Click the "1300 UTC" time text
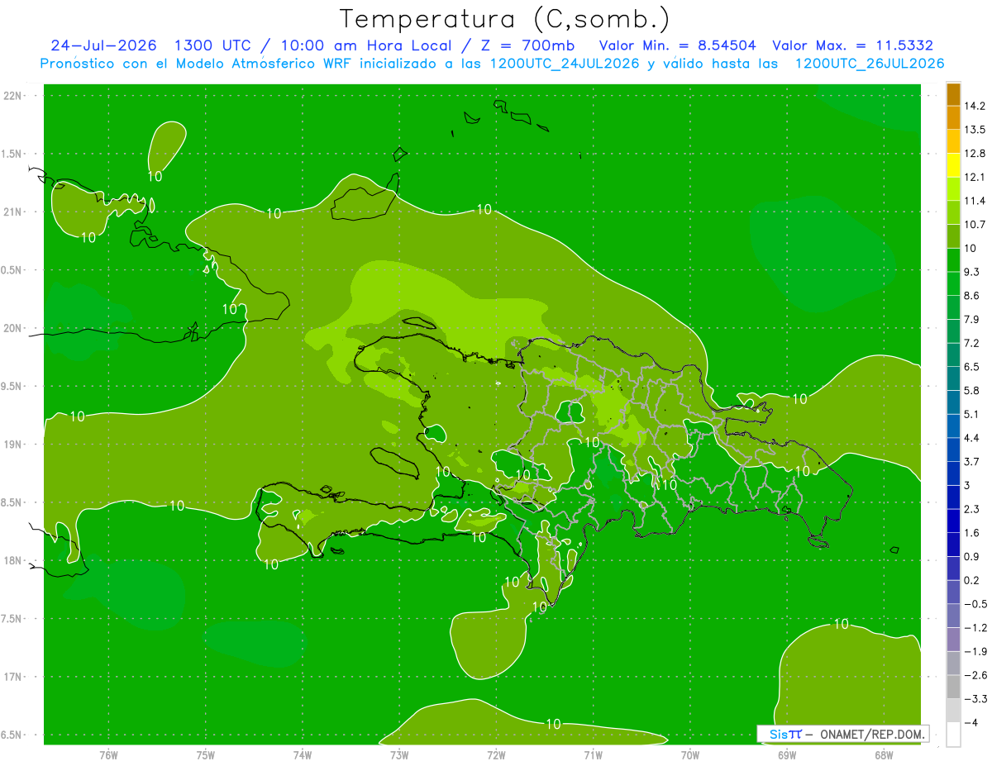The height and width of the screenshot is (766, 992). pos(214,45)
